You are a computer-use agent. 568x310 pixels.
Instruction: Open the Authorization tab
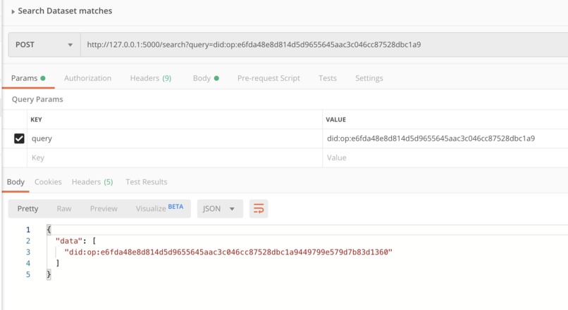click(x=87, y=79)
